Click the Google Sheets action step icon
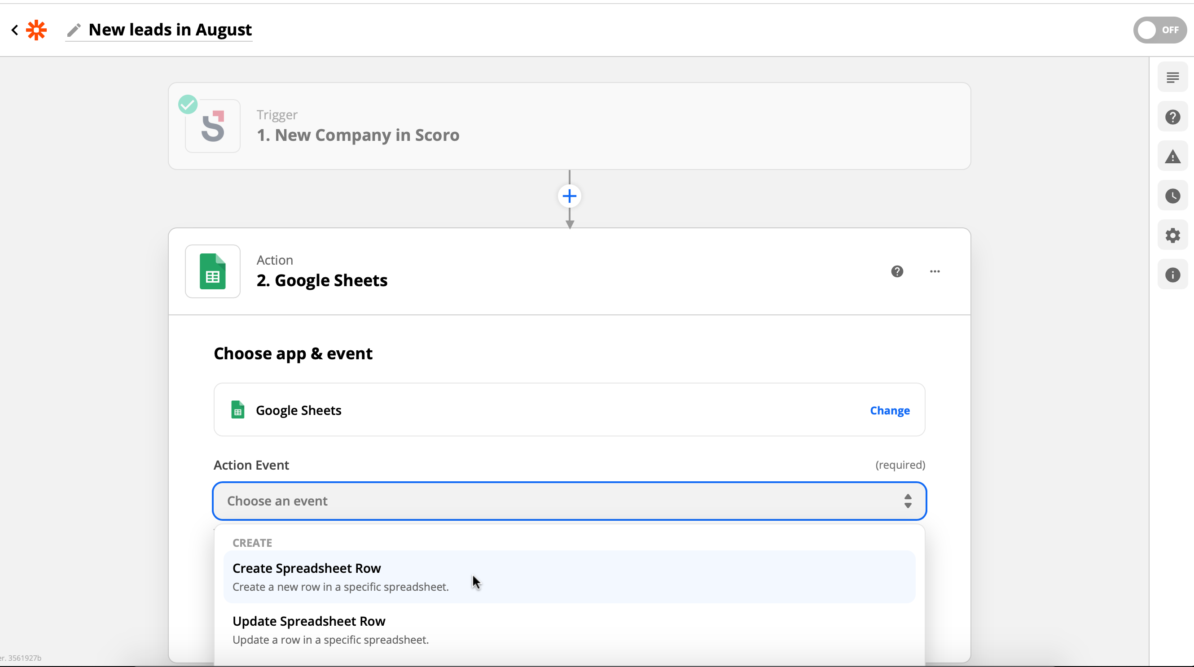This screenshot has width=1194, height=667. pyautogui.click(x=213, y=271)
